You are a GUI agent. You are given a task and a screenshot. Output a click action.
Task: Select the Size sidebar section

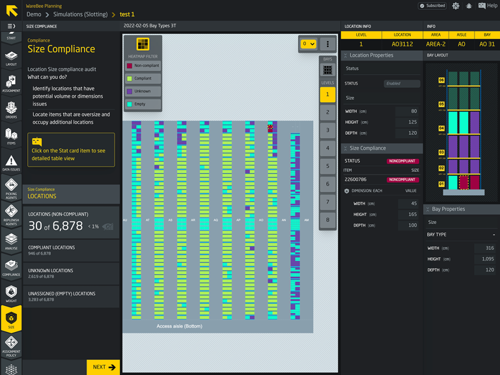(x=11, y=320)
